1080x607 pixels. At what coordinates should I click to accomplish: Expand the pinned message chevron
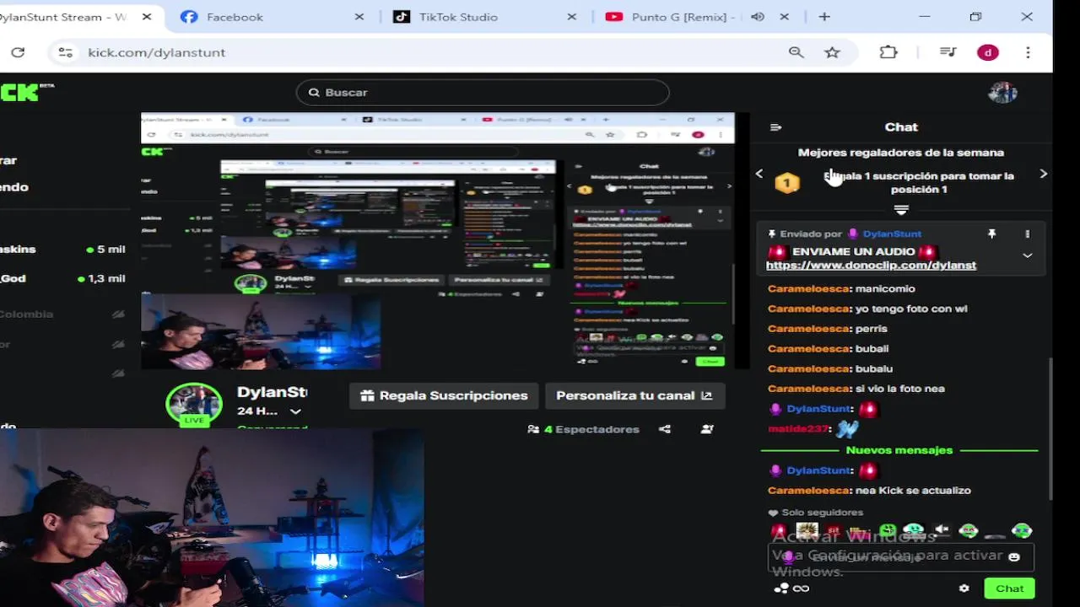pyautogui.click(x=1027, y=255)
